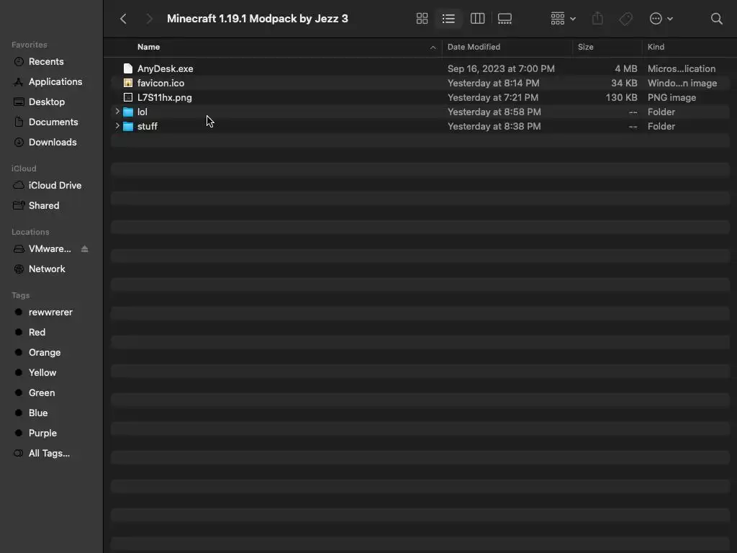Open iCloud Drive in the sidebar
Viewport: 737px width, 553px height.
(x=55, y=186)
